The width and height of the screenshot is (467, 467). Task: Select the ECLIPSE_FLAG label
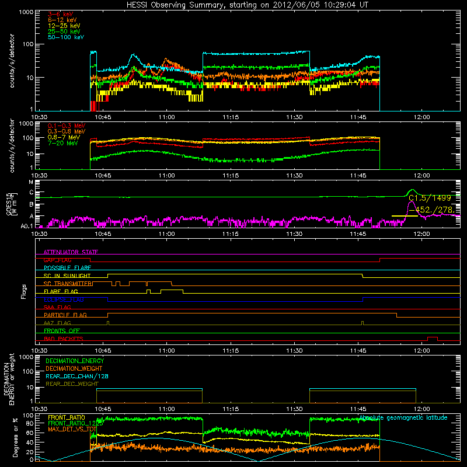pyautogui.click(x=64, y=299)
